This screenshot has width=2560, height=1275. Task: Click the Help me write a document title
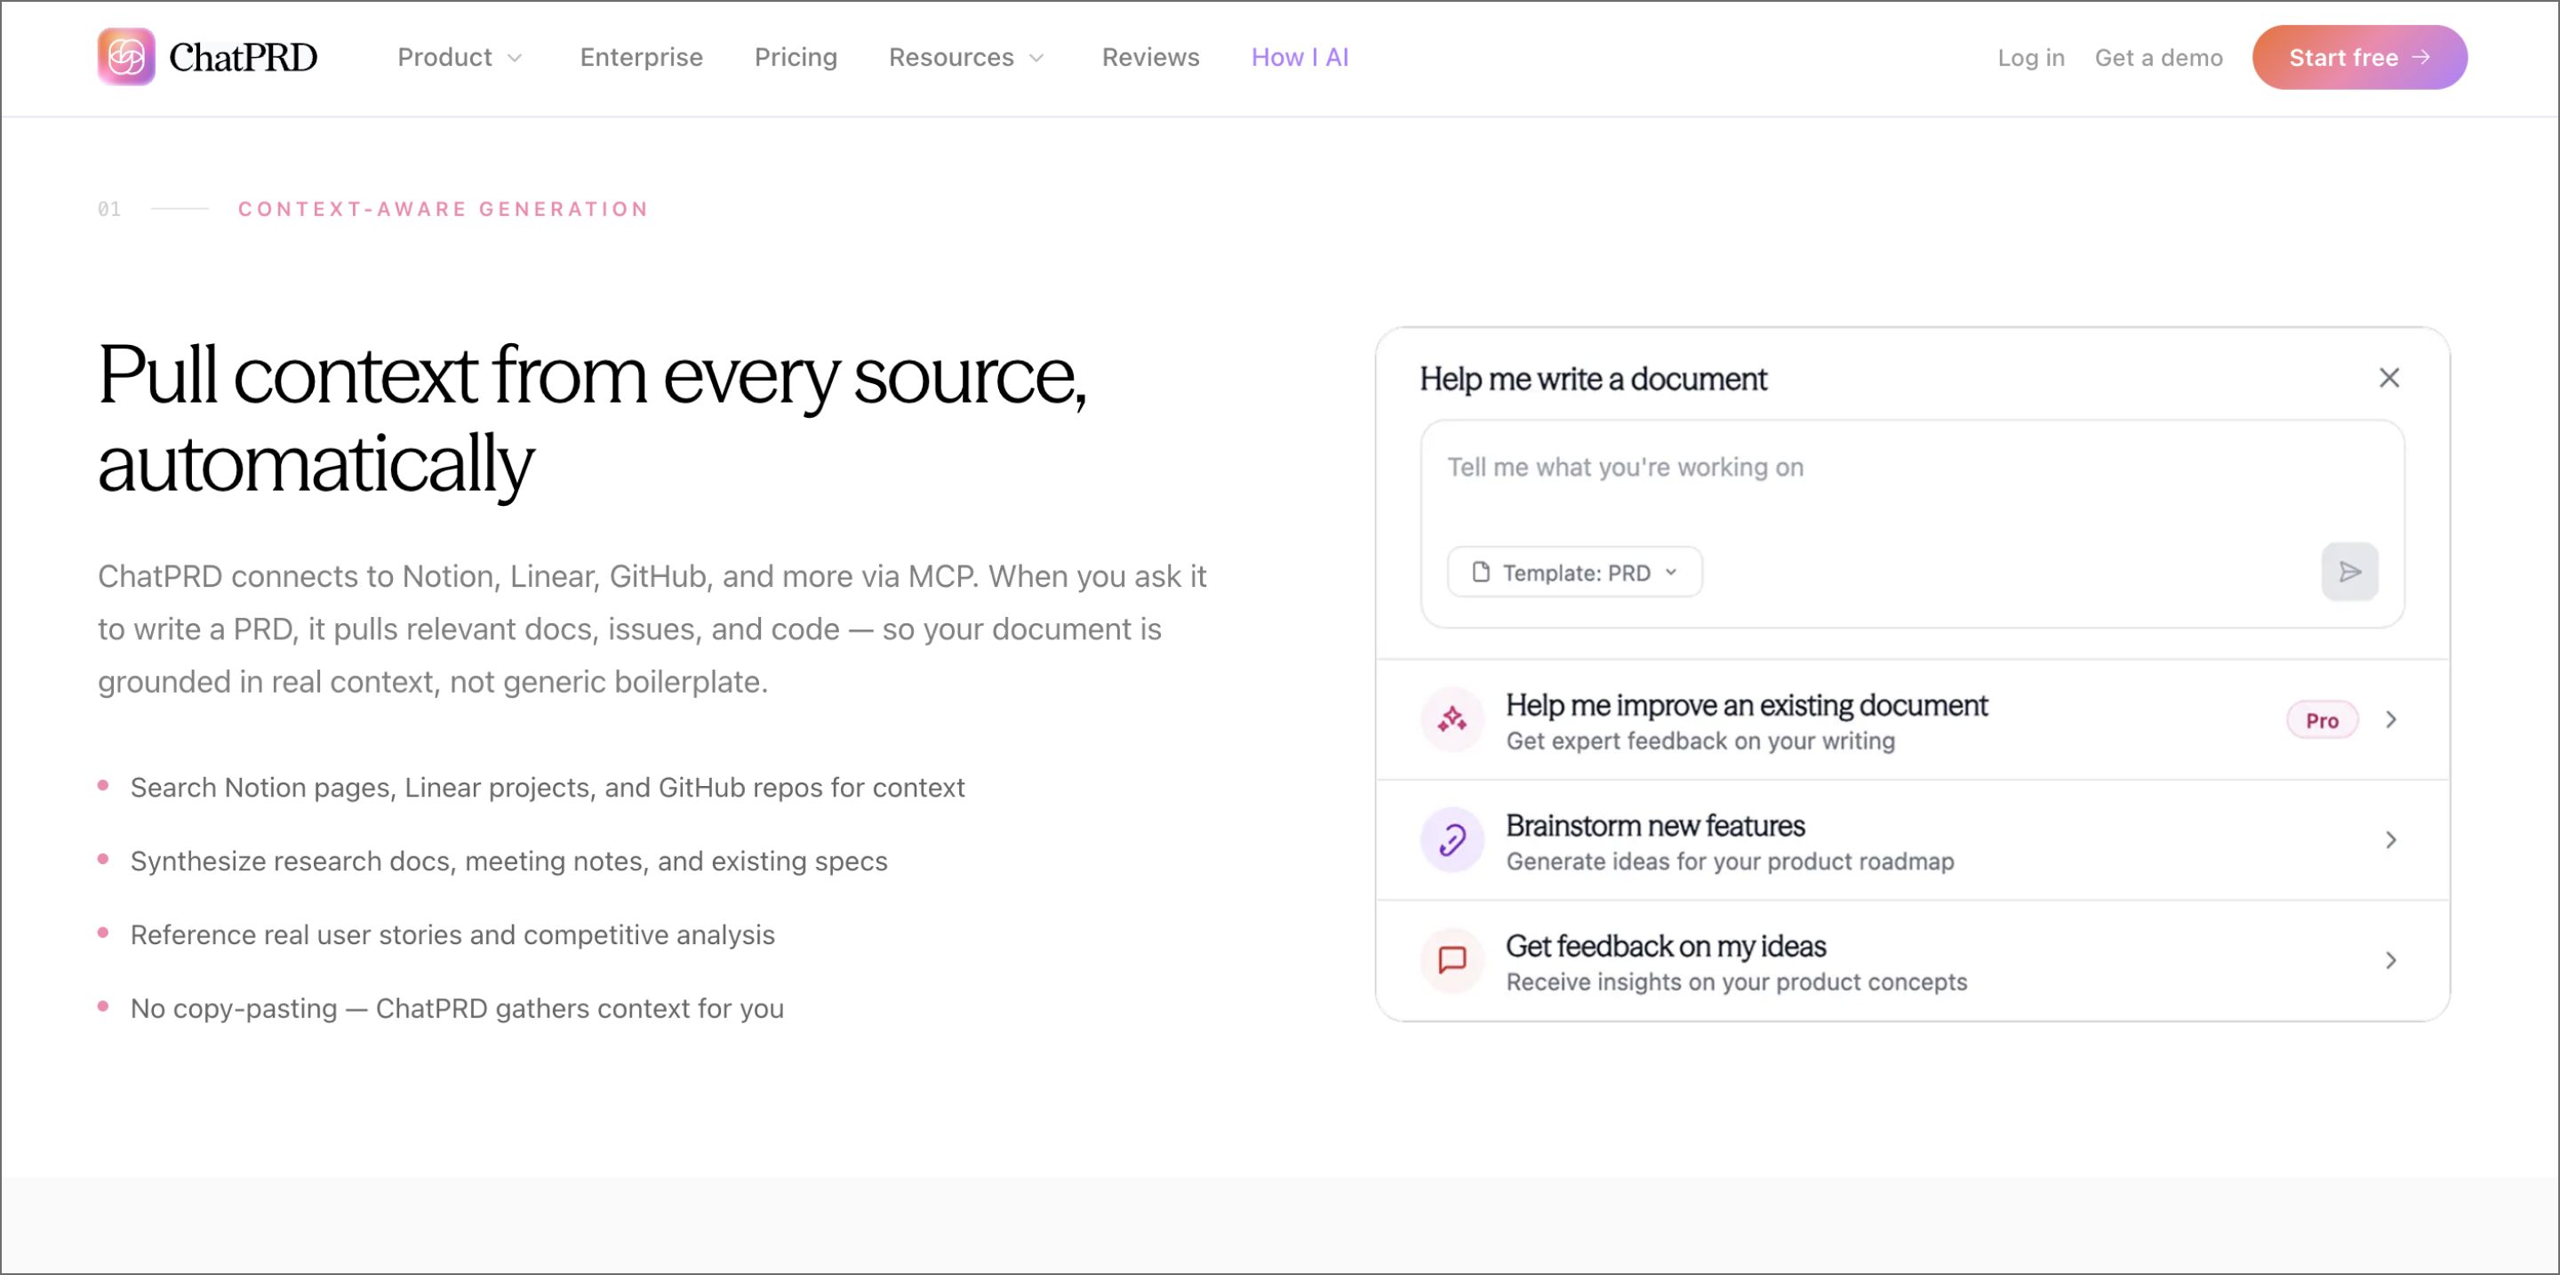tap(1593, 380)
